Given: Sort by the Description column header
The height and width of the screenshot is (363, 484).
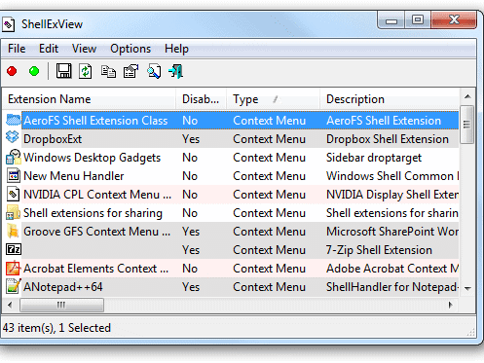Looking at the screenshot, I should pos(390,99).
